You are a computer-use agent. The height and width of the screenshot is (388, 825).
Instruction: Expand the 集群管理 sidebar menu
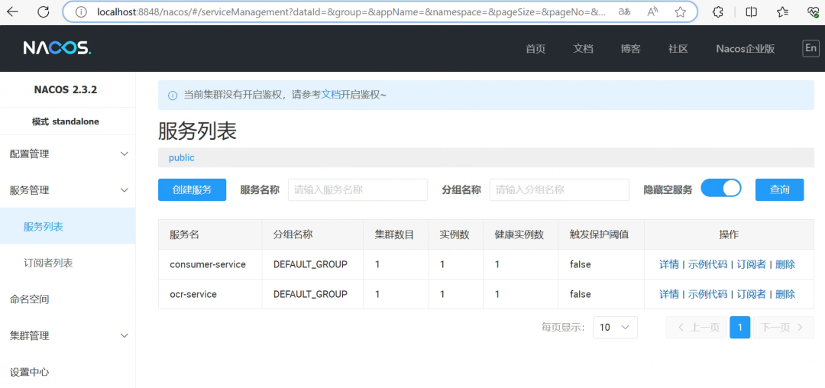click(x=67, y=335)
